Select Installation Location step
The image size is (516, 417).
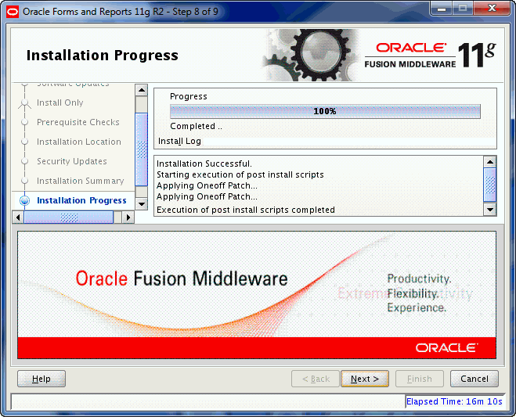tap(79, 142)
